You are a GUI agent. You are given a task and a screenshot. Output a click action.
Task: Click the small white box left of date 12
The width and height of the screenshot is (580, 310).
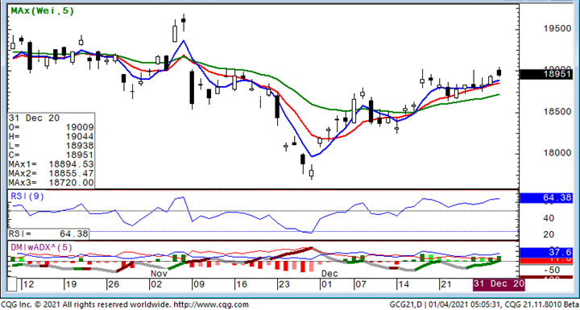coord(12,284)
